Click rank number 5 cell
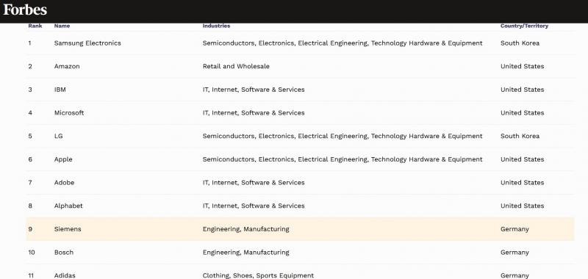 click(x=30, y=136)
